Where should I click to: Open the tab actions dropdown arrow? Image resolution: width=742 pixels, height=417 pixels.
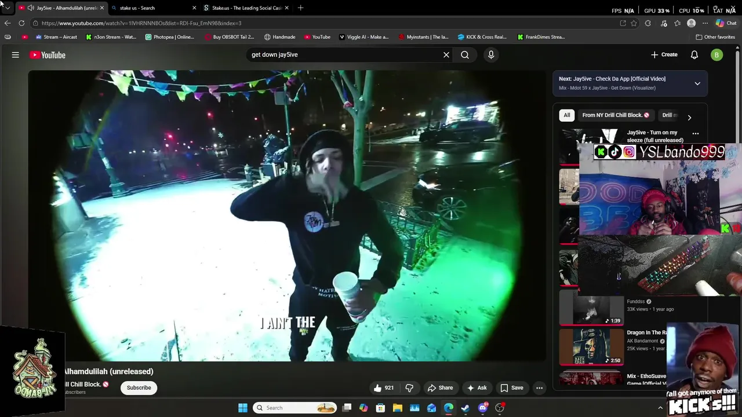[x=7, y=8]
